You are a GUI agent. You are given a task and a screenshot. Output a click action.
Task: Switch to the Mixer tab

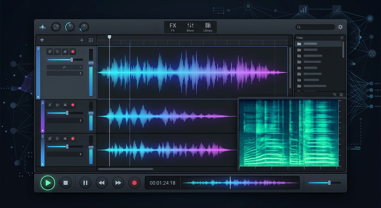click(x=190, y=27)
